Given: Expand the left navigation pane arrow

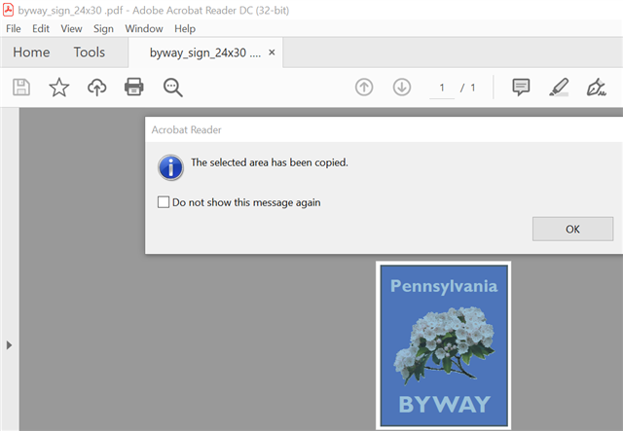Looking at the screenshot, I should click(x=9, y=344).
